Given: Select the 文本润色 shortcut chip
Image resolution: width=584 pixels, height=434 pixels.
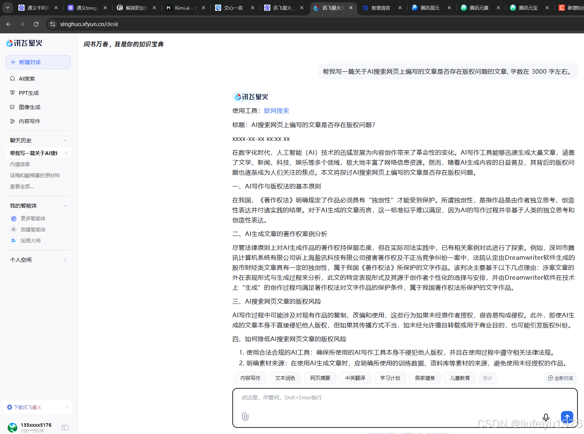Looking at the screenshot, I should tap(285, 378).
